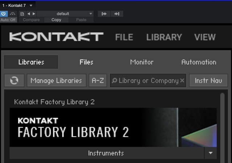Image resolution: width=232 pixels, height=163 pixels.
Task: Switch to the Files tab
Action: coord(86,62)
